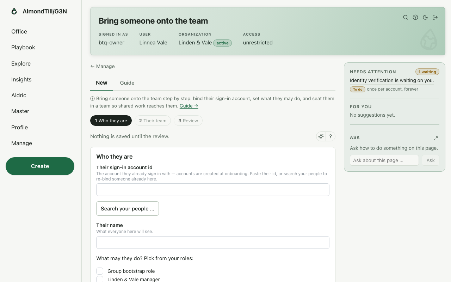Check Group bootstrap role checkbox
Screen dimensions: 451x282
100,271
